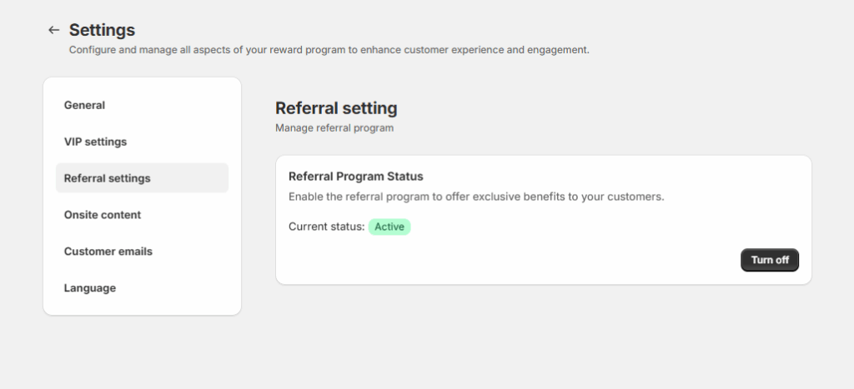Click the green Active status badge
Image resolution: width=854 pixels, height=389 pixels.
(389, 227)
